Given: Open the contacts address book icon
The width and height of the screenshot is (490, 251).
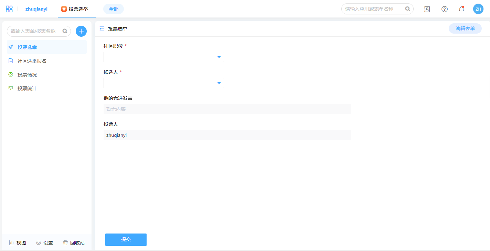Looking at the screenshot, I should 427,9.
